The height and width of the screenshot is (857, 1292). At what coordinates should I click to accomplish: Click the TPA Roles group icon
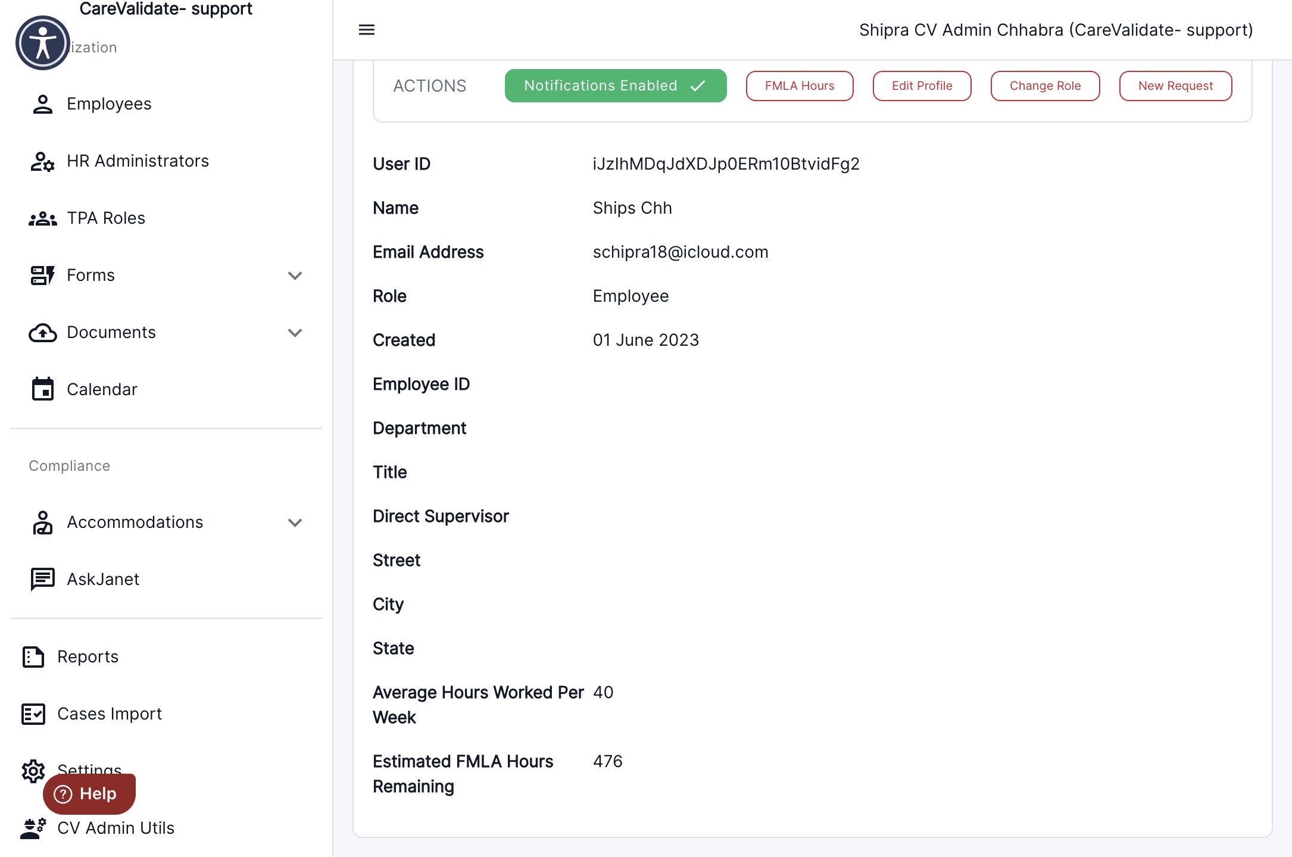click(x=42, y=218)
